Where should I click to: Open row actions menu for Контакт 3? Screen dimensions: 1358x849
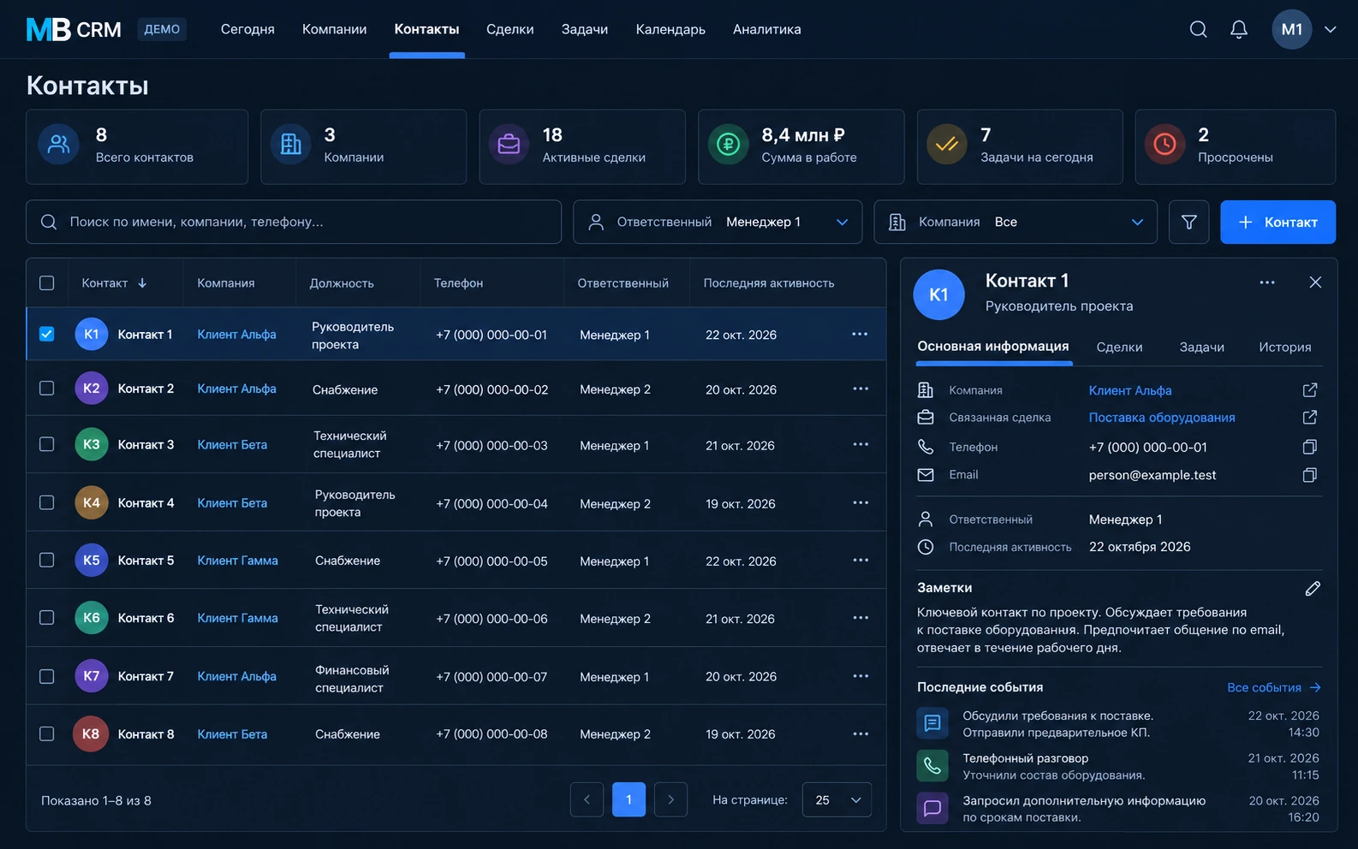pyautogui.click(x=861, y=444)
